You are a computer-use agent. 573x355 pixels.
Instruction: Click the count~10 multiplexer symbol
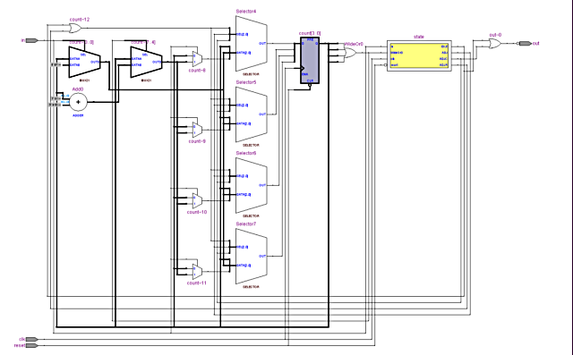coord(197,200)
